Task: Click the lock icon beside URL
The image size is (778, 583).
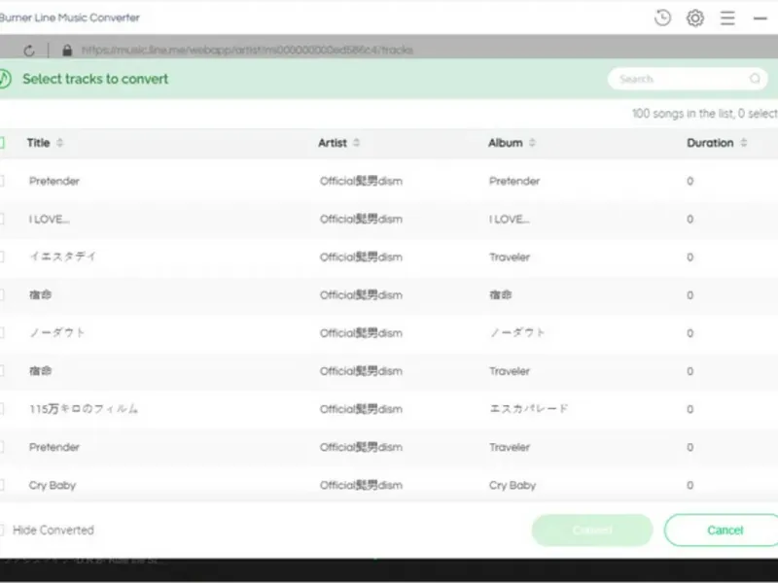Action: coord(67,51)
